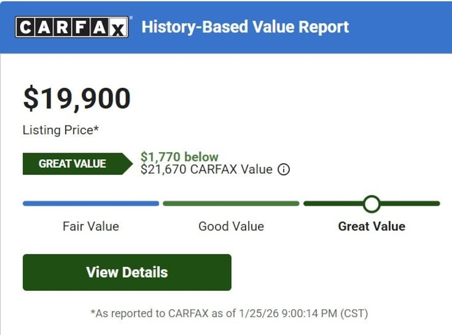Image resolution: width=452 pixels, height=335 pixels.
Task: Click the blue Fair Value bar segment
Action: coord(90,204)
